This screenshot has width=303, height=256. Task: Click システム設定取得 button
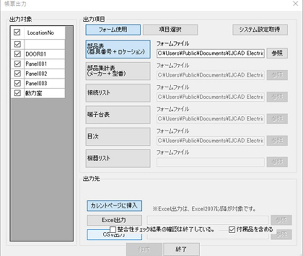[260, 30]
